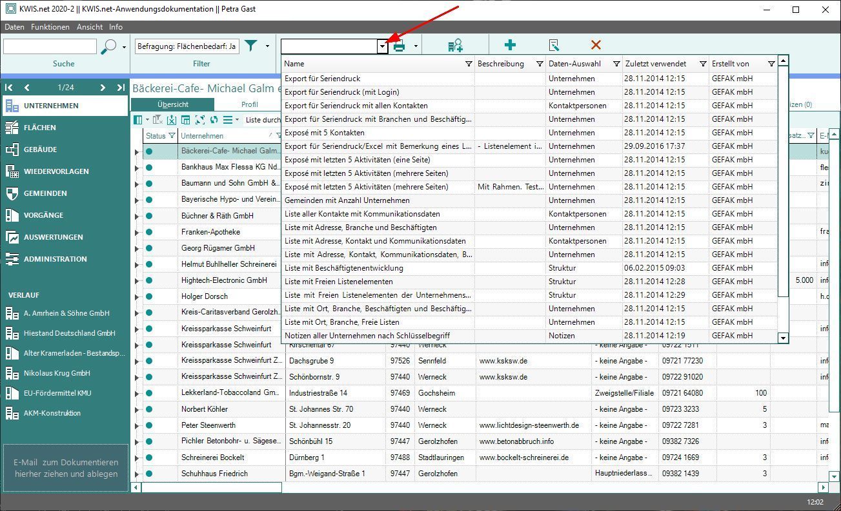
Task: Click the report list scroll-up arrow
Action: tap(783, 61)
